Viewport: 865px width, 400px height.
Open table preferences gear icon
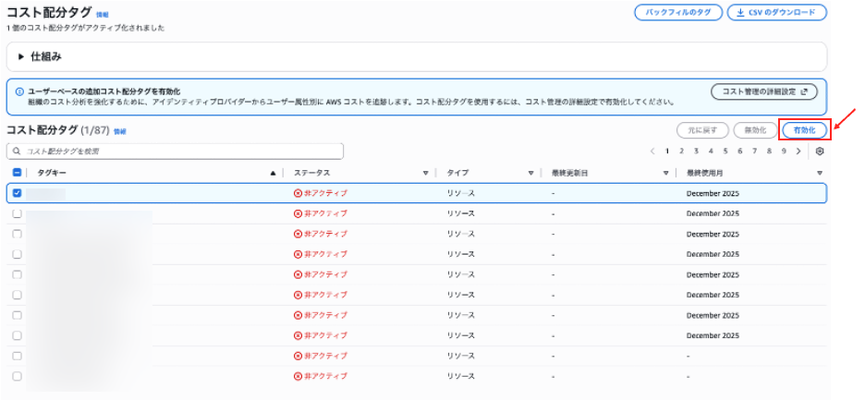819,151
